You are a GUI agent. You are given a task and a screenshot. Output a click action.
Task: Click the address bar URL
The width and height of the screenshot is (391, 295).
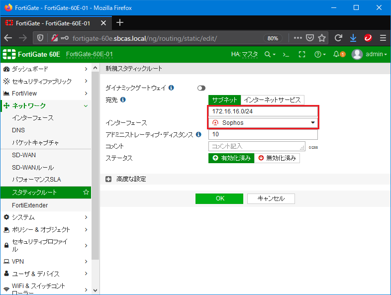[145, 38]
